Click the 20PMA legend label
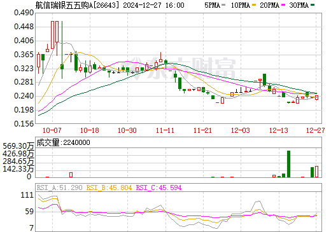The image size is (331, 232). tap(269, 5)
